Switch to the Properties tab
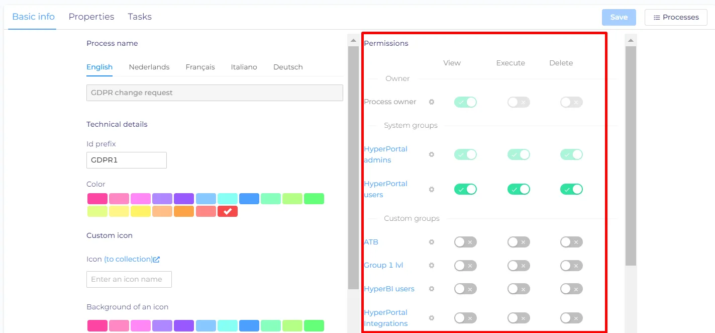The image size is (715, 333). click(x=91, y=17)
